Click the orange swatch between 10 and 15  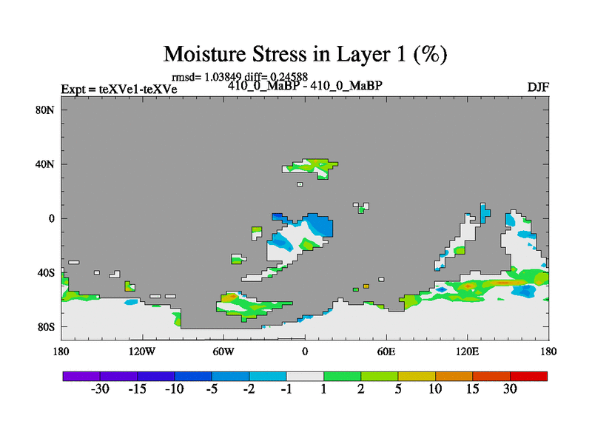point(454,376)
